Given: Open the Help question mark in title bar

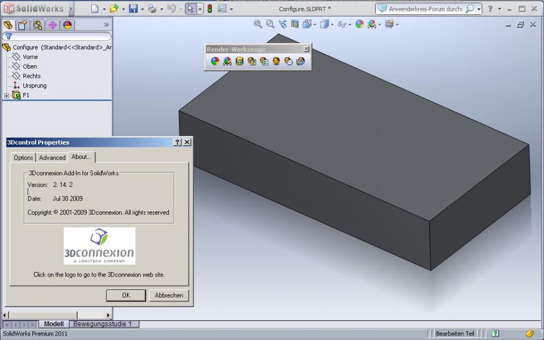Looking at the screenshot, I should [490, 8].
